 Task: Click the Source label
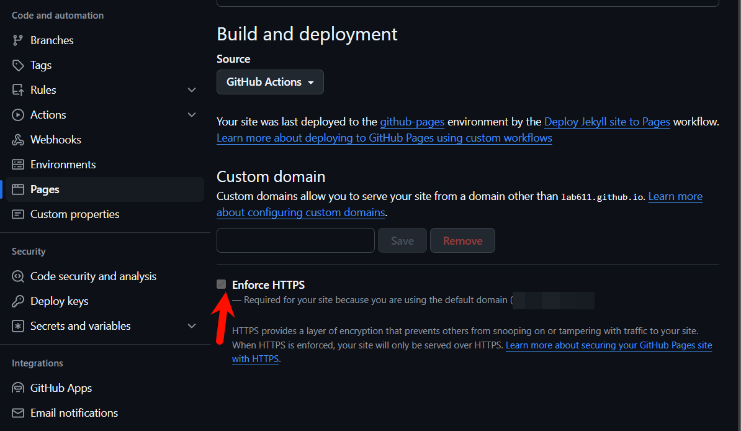[x=233, y=59]
